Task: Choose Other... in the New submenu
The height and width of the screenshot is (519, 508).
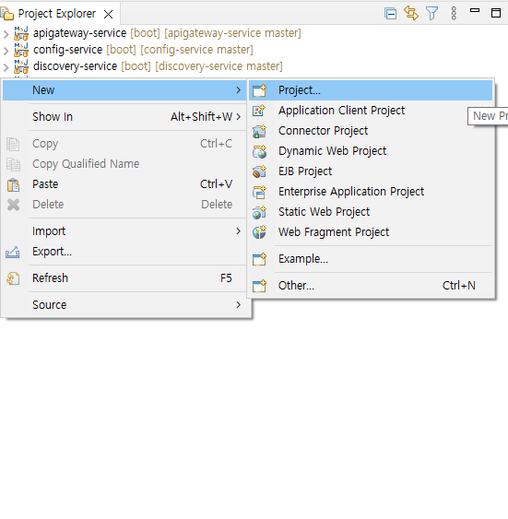Action: click(371, 286)
